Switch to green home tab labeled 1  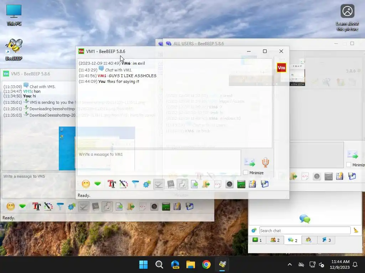click(x=257, y=240)
